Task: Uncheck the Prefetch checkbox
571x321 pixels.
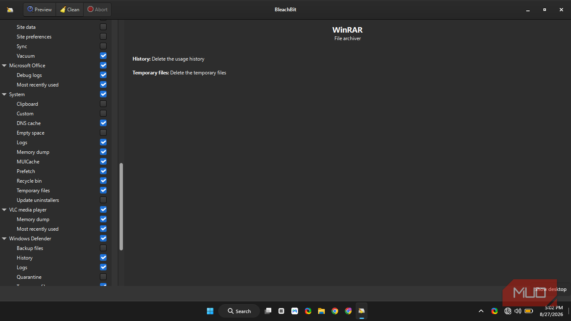Action: (103, 171)
